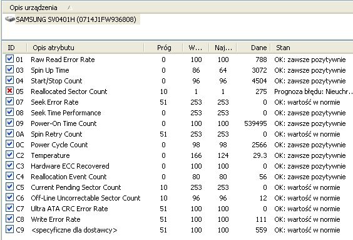Toggle checkbox for Current Pending Sector Count
Image resolution: width=353 pixels, height=240 pixels.
tap(9, 187)
